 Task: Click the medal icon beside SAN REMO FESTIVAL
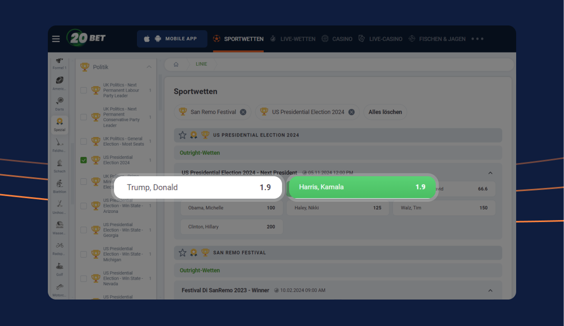(x=193, y=253)
